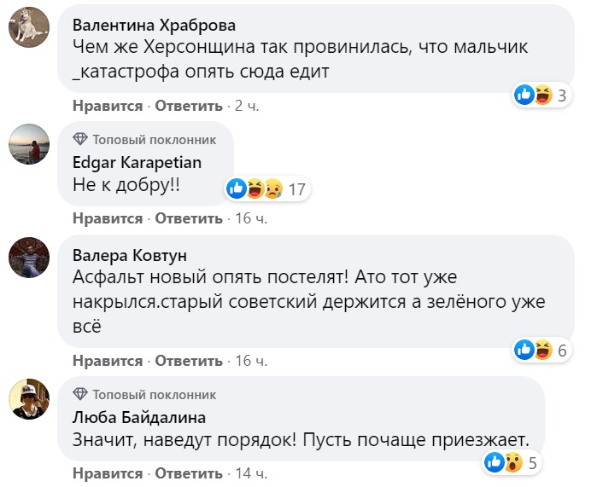This screenshot has width=597, height=487.
Task: Toggle Нравится under Валера Ковтун's comment
Action: pyautogui.click(x=108, y=360)
